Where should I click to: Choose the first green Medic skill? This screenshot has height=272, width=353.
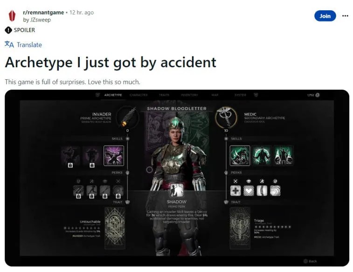[240, 155]
